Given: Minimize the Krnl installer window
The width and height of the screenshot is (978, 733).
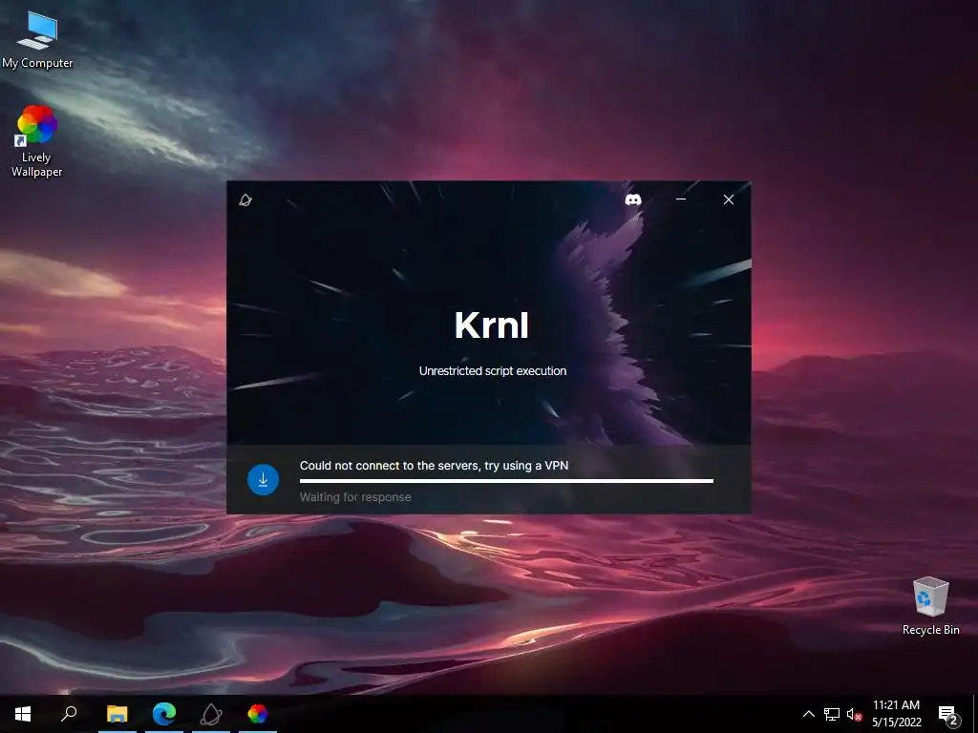Looking at the screenshot, I should click(681, 199).
